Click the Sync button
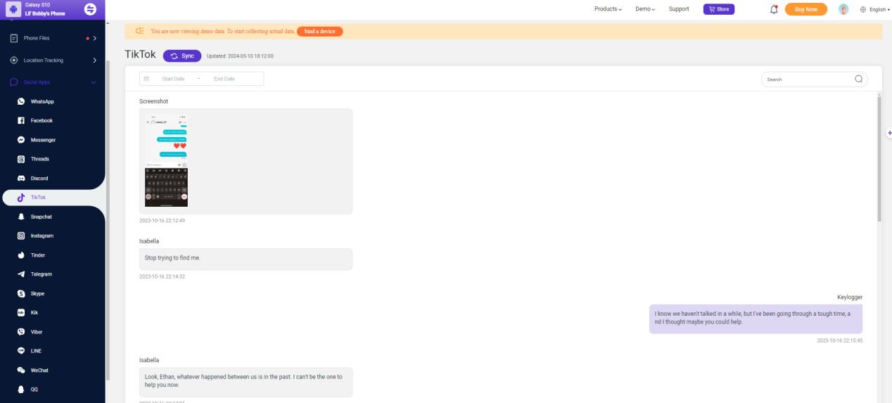 (x=182, y=56)
